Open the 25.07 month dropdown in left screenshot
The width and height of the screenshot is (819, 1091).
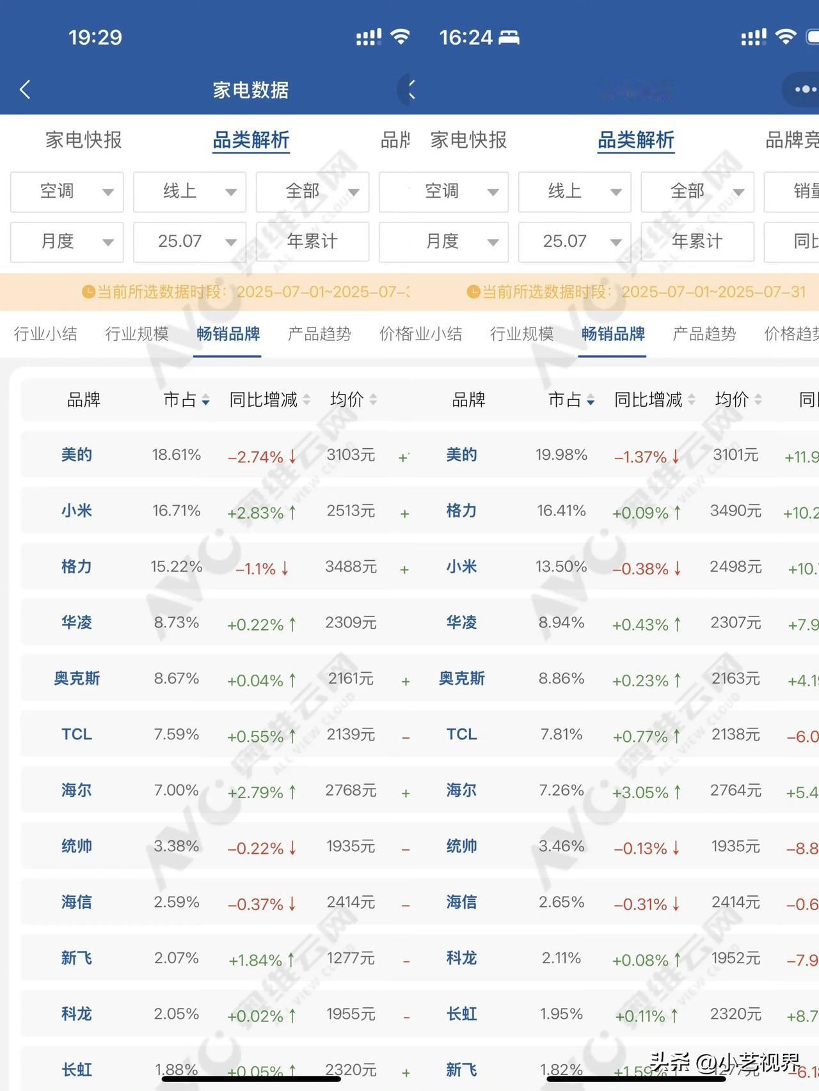190,242
